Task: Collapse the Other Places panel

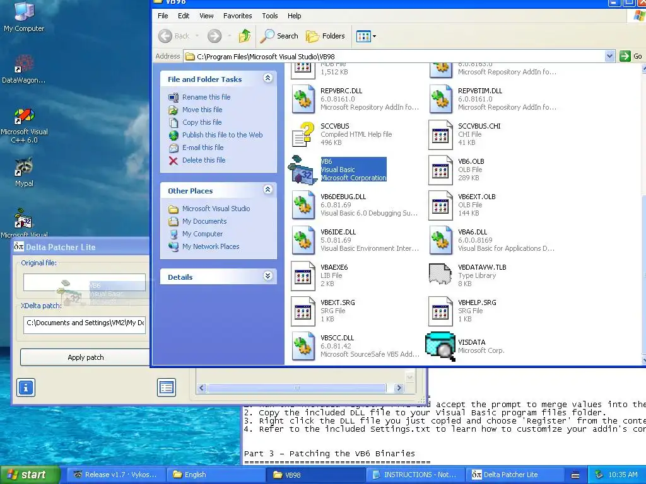Action: tap(267, 190)
